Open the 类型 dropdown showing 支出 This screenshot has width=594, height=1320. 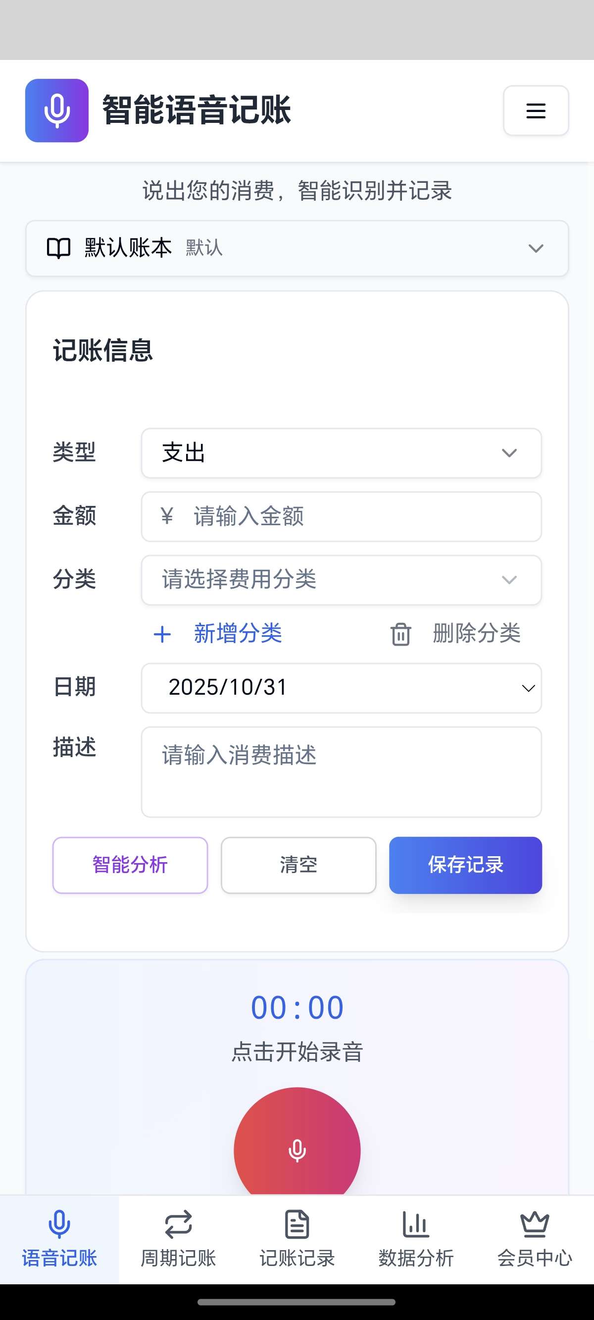coord(341,453)
